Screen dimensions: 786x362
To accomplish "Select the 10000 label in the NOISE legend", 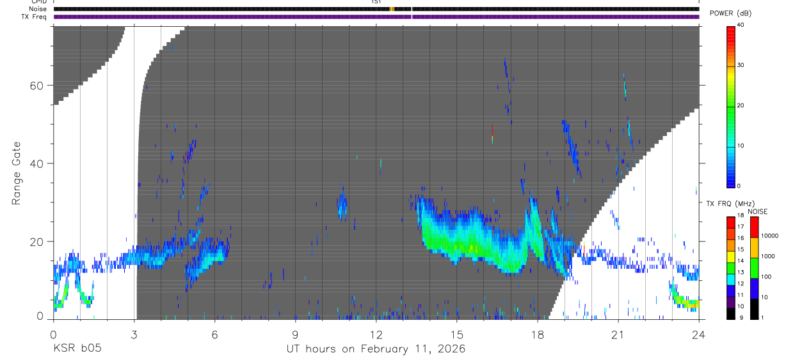I will (770, 236).
